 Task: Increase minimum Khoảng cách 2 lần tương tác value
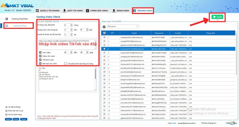71,29
